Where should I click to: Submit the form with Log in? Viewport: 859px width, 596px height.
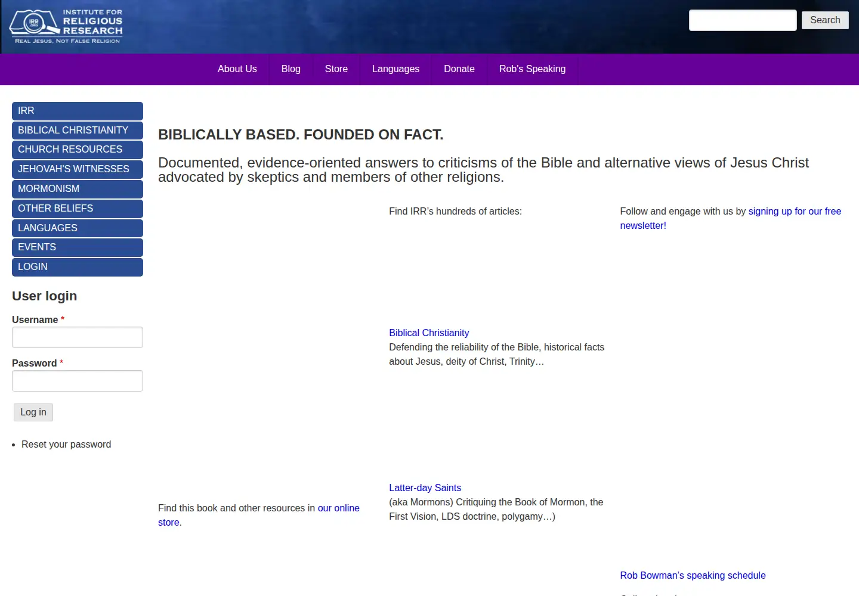tap(33, 412)
